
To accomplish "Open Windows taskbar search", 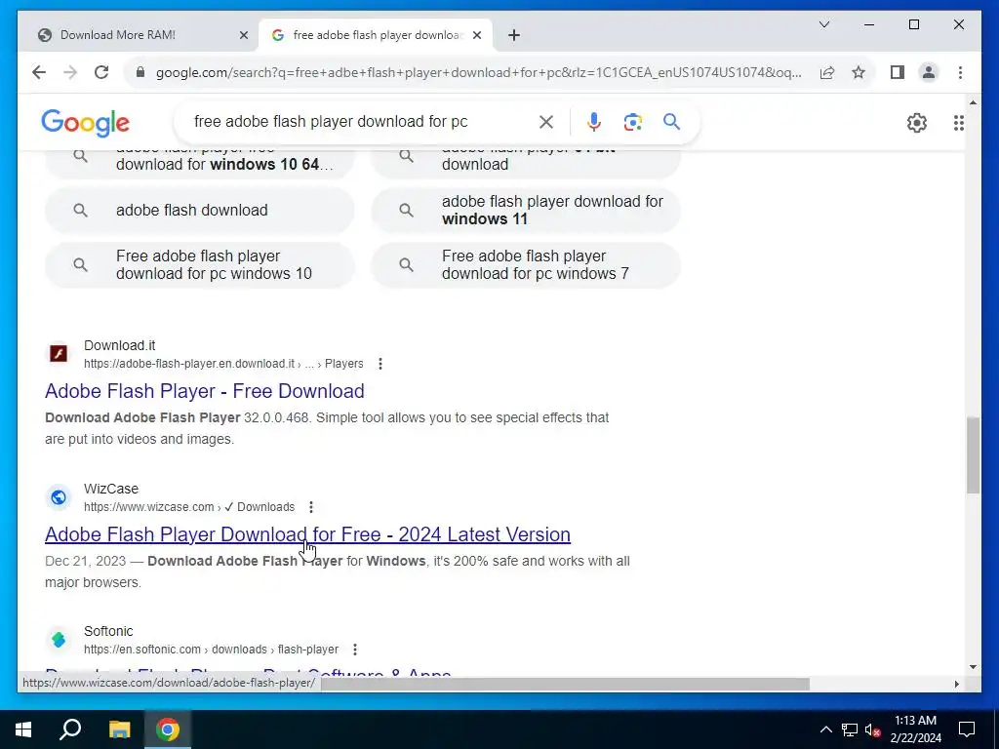I will pyautogui.click(x=70, y=729).
